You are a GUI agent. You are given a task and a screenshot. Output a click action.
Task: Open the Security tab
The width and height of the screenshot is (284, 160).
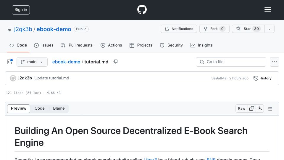171,45
